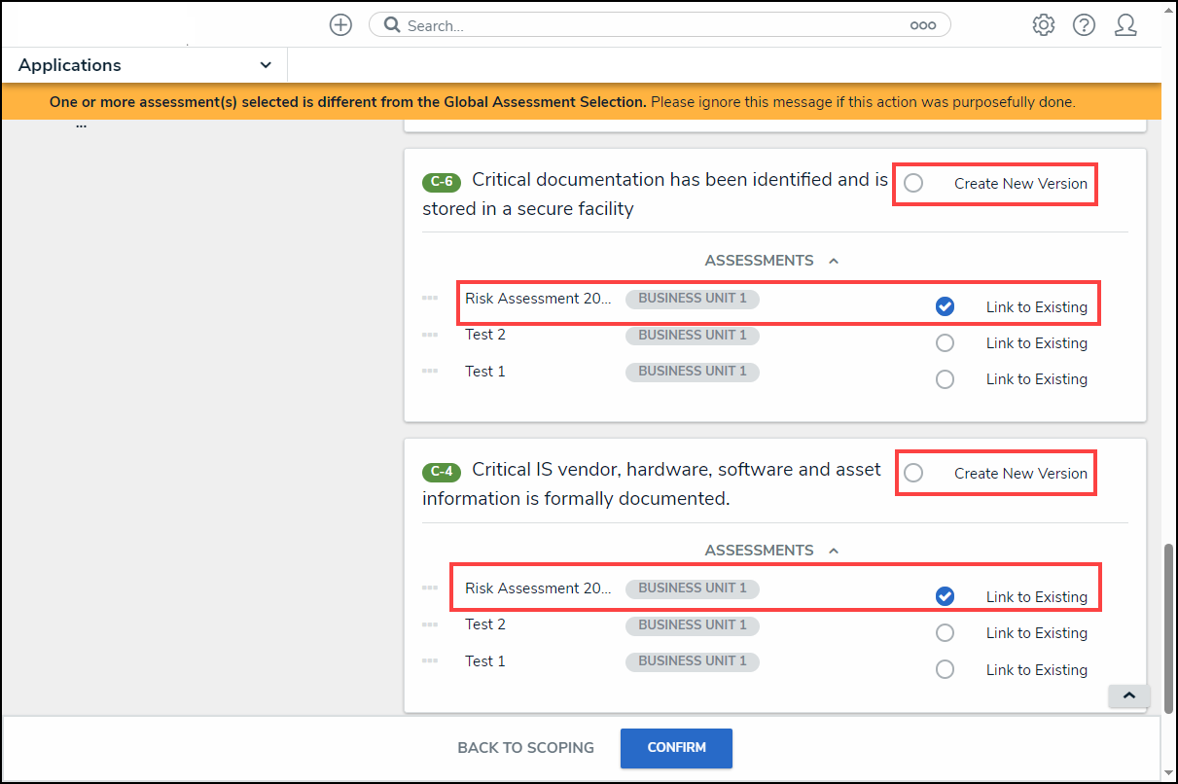Click Risk Assessment entry under C-6
Image resolution: width=1178 pixels, height=784 pixels.
pyautogui.click(x=538, y=299)
